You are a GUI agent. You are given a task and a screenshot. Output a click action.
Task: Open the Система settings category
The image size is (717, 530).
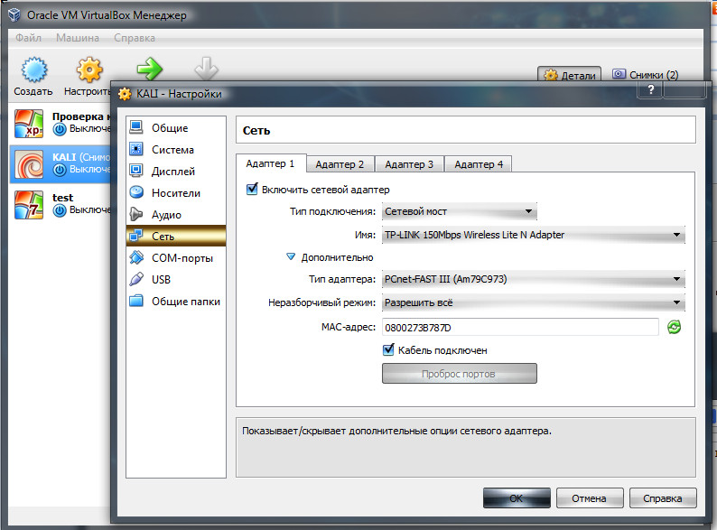(176, 150)
